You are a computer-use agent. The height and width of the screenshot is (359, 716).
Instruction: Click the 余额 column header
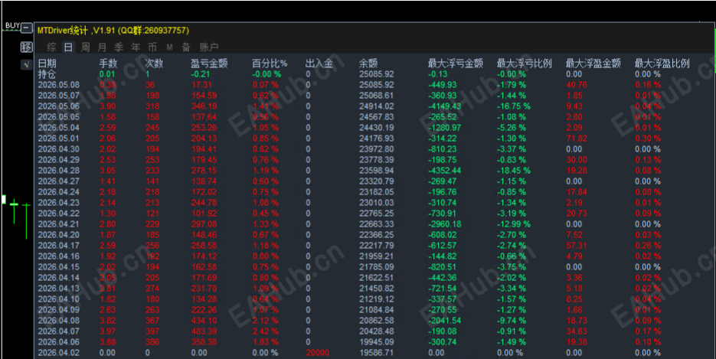368,64
